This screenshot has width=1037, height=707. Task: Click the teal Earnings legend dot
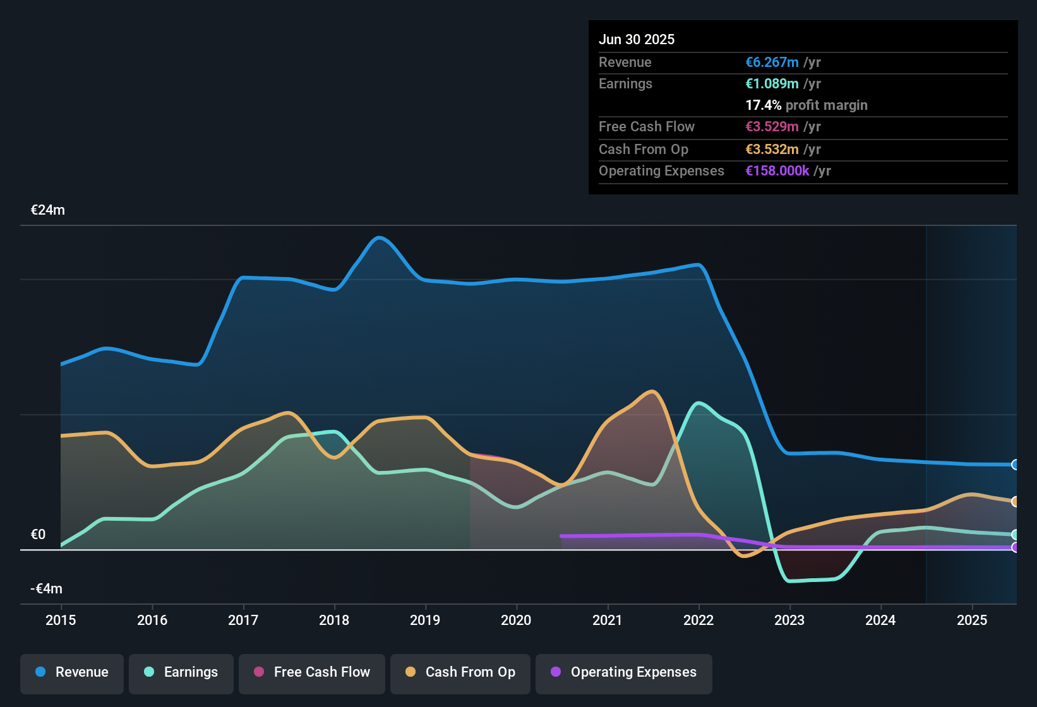point(149,672)
